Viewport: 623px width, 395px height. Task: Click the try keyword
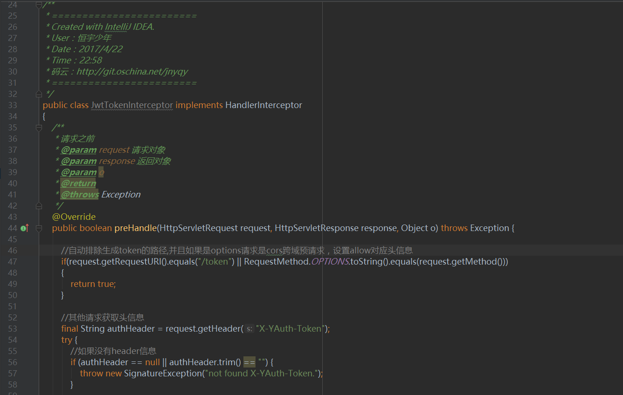66,340
